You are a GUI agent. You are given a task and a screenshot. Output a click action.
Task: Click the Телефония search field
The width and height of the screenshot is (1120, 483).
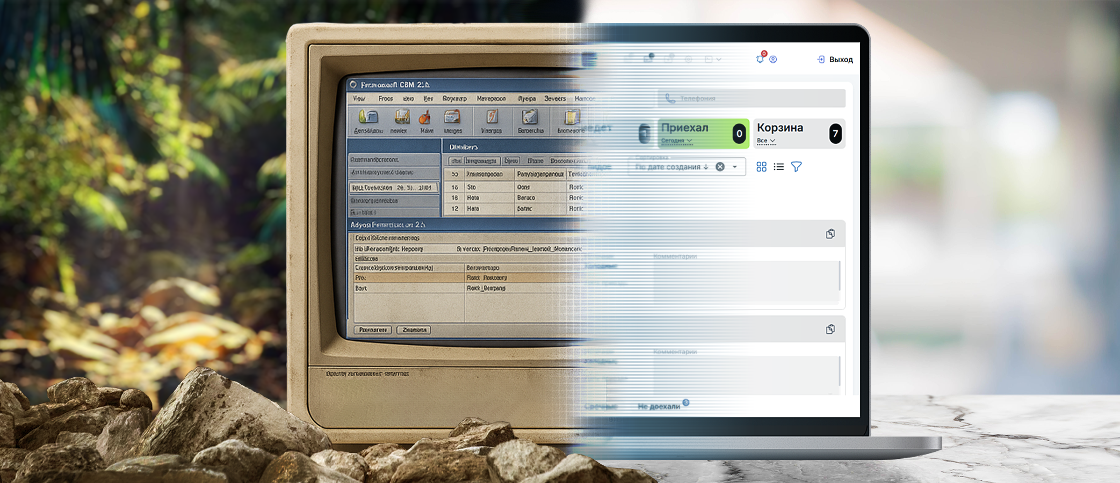752,98
